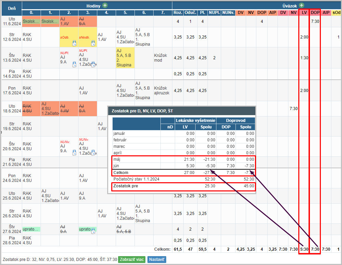The height and width of the screenshot is (265, 342).
Task: Click the Uto 11.6.2024 day cell
Action: (x=12, y=21)
